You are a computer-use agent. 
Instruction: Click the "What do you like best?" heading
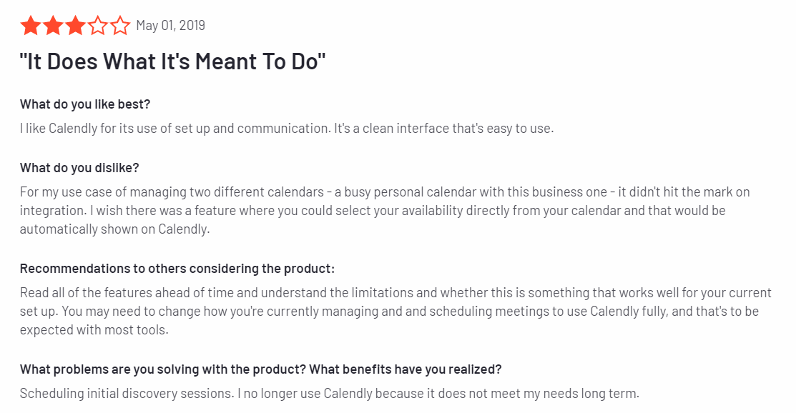coord(85,104)
